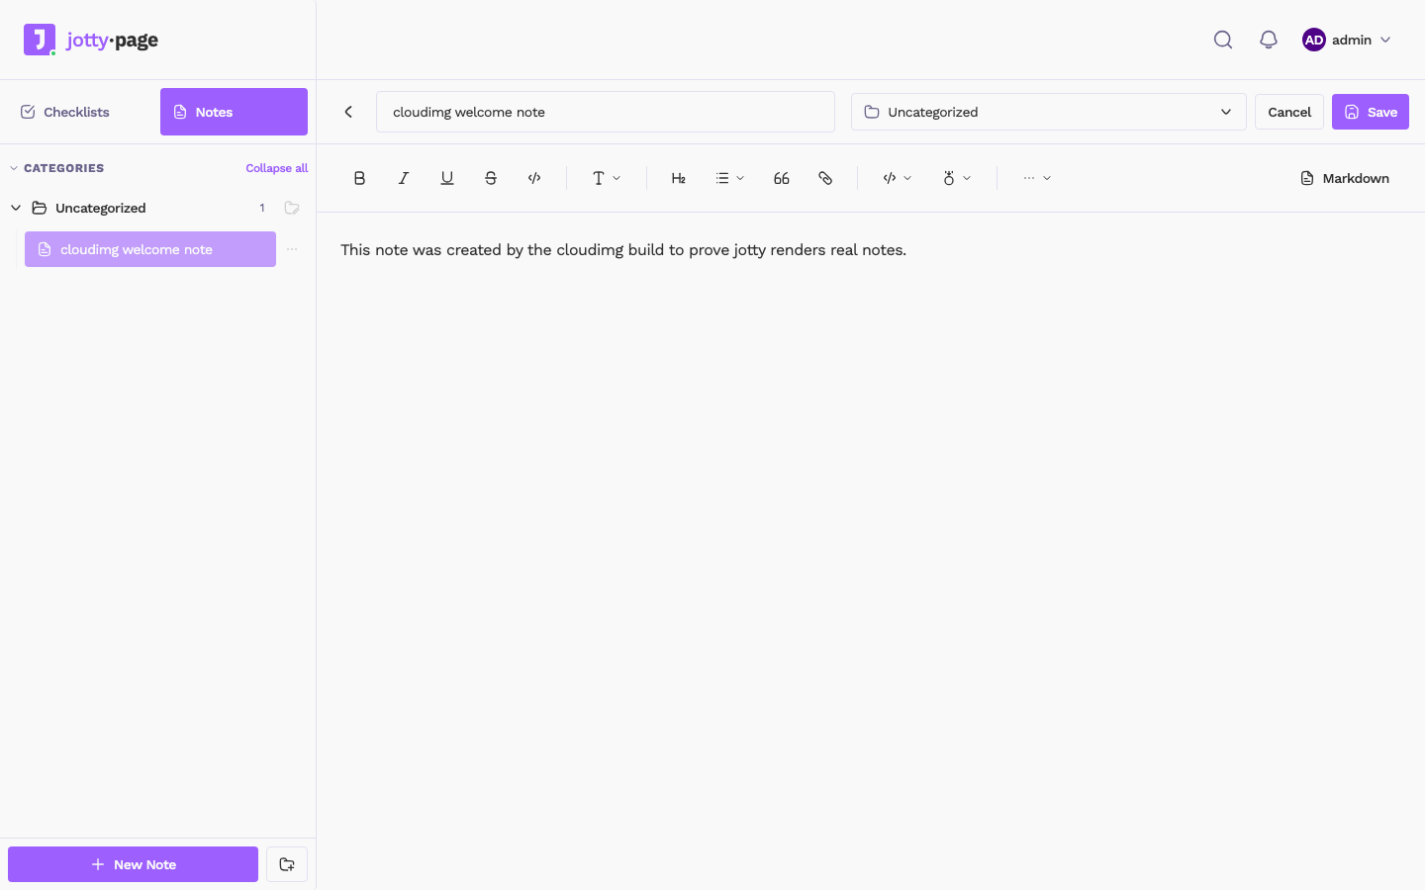The height and width of the screenshot is (890, 1425).
Task: Collapse the Uncategorized folder chevron
Action: [x=16, y=208]
